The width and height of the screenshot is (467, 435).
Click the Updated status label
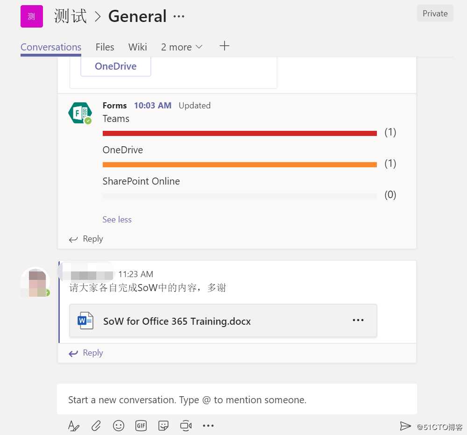point(194,106)
